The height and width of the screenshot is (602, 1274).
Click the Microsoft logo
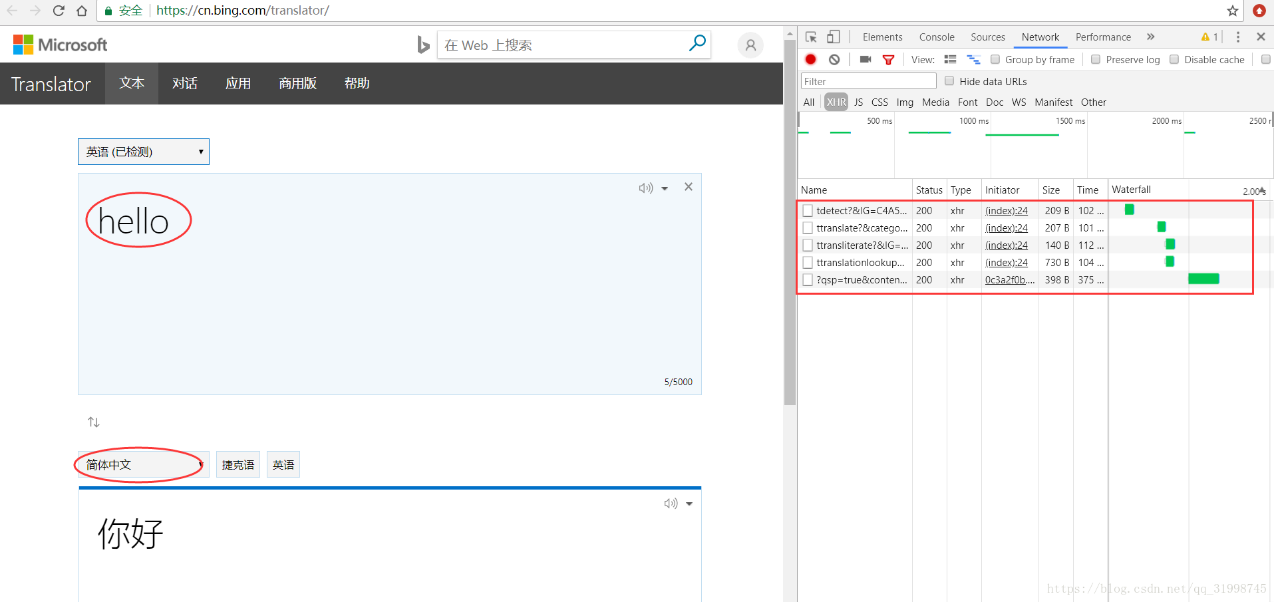60,45
